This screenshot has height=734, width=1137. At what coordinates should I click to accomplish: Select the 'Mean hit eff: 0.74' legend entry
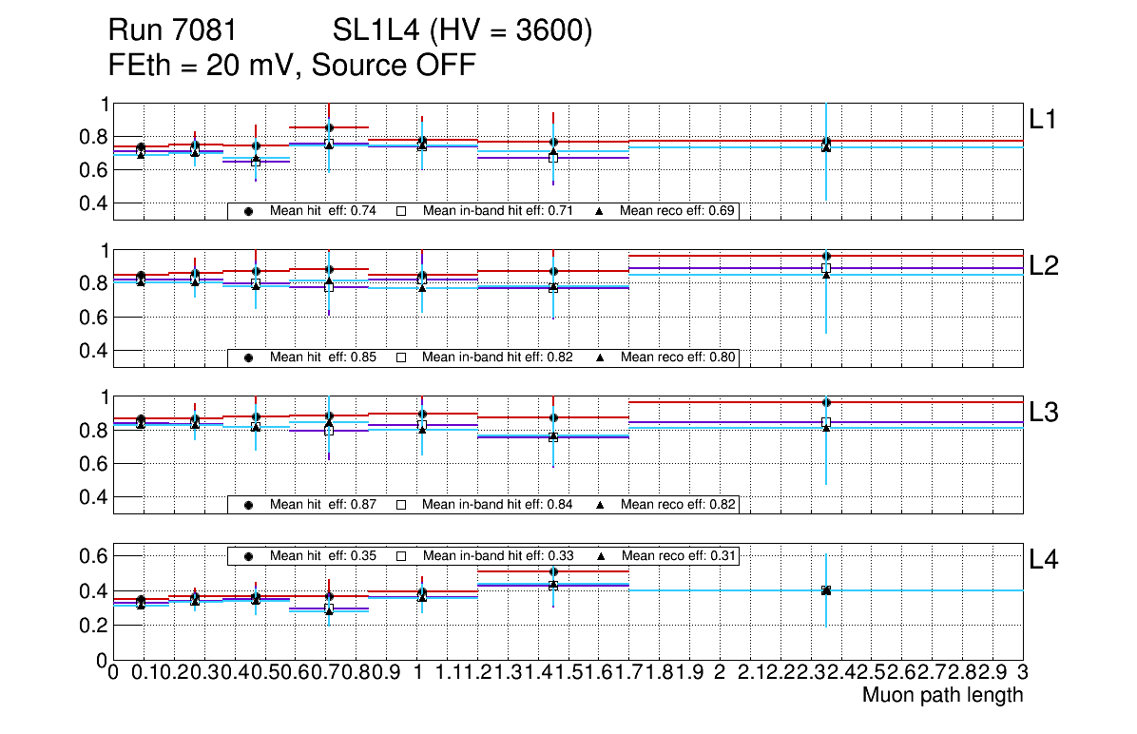tap(323, 211)
